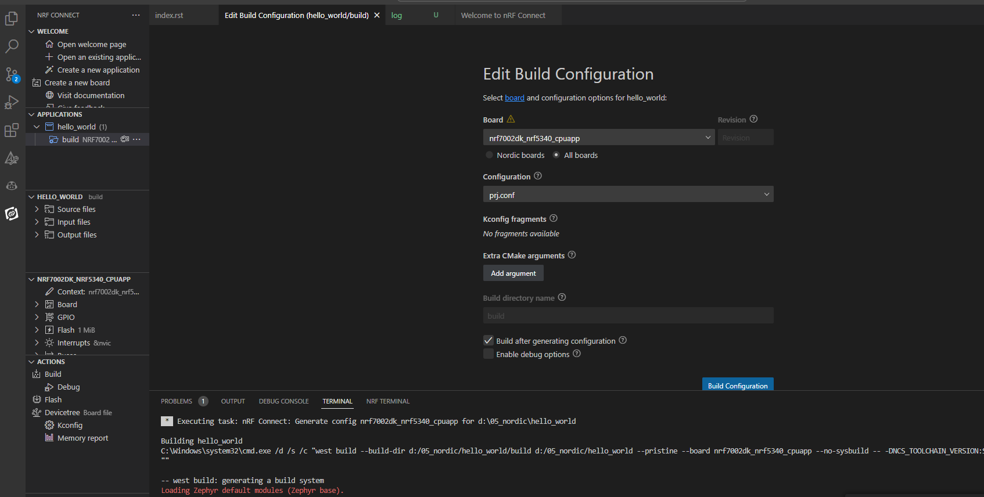Click Create a new application
Screen dimensions: 984x497
click(98, 70)
